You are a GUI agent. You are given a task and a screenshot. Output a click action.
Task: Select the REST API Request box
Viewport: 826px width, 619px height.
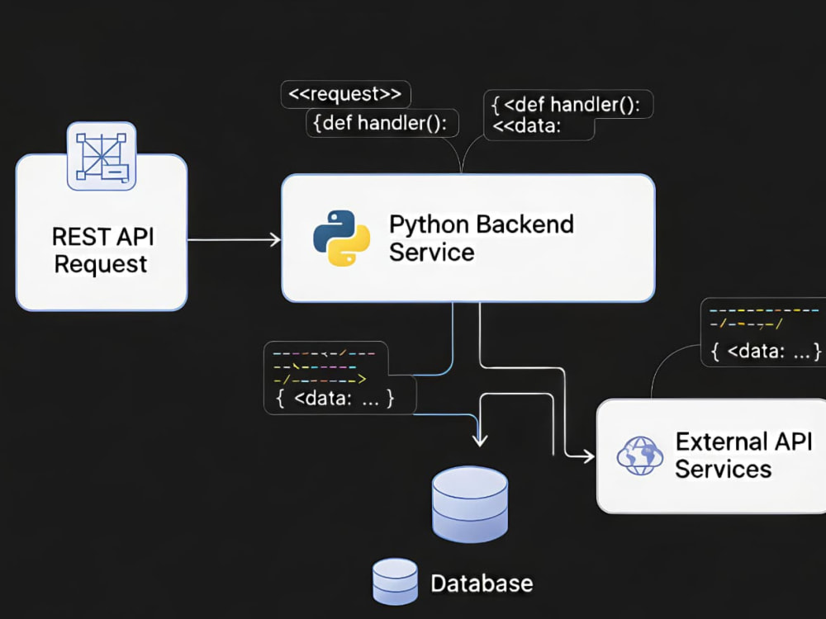[102, 232]
